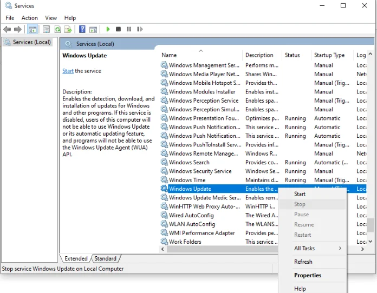Click the Back arrow toolbar icon

(x=7, y=29)
